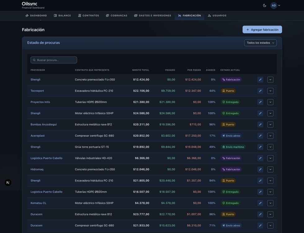Expand the Aceroplast row details
The width and height of the screenshot is (304, 233).
tap(270, 136)
